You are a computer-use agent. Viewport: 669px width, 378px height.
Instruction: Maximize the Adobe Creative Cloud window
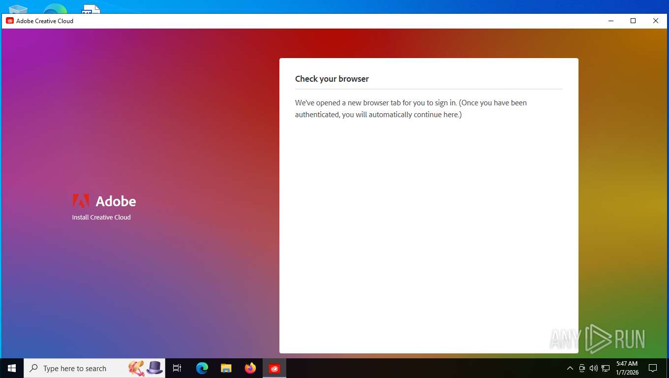pyautogui.click(x=633, y=21)
